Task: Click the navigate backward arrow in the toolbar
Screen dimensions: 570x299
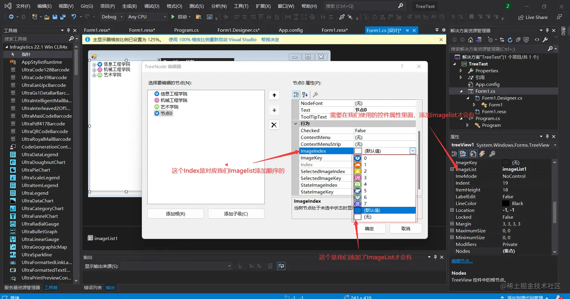Action: [11, 17]
